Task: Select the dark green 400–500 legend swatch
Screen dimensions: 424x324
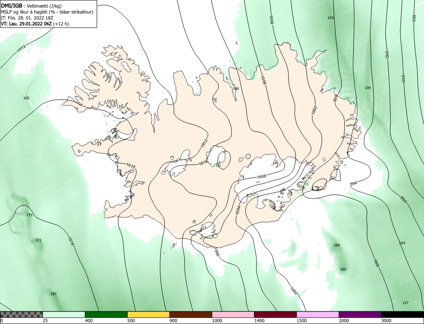Action: (106, 314)
